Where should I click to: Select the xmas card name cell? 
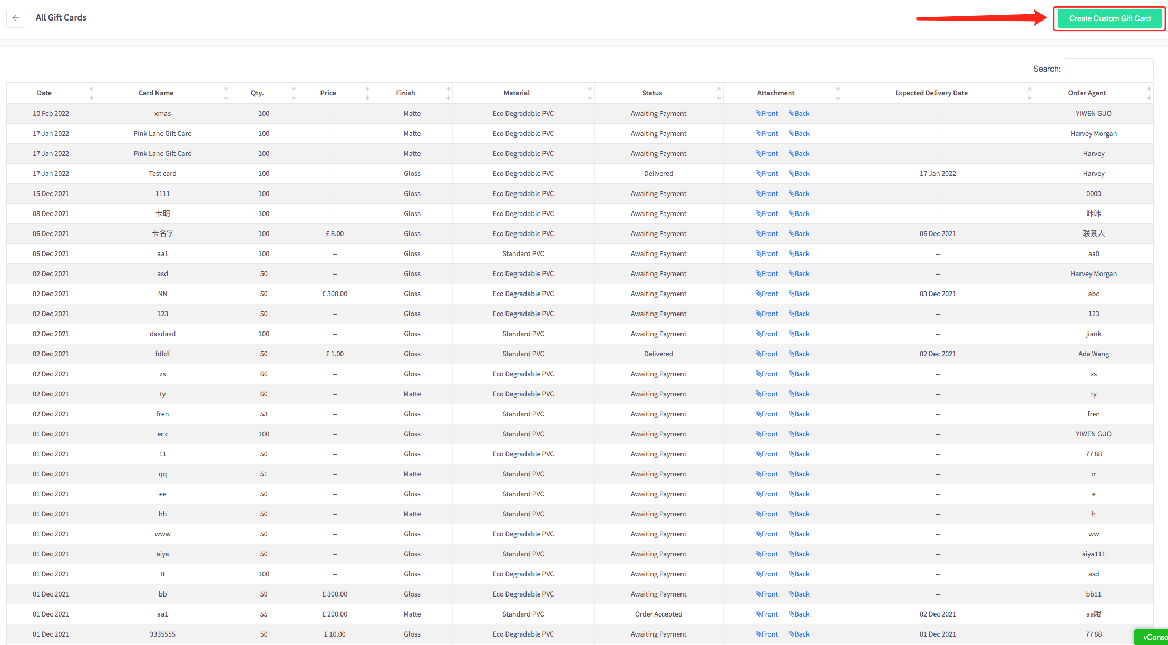click(163, 114)
